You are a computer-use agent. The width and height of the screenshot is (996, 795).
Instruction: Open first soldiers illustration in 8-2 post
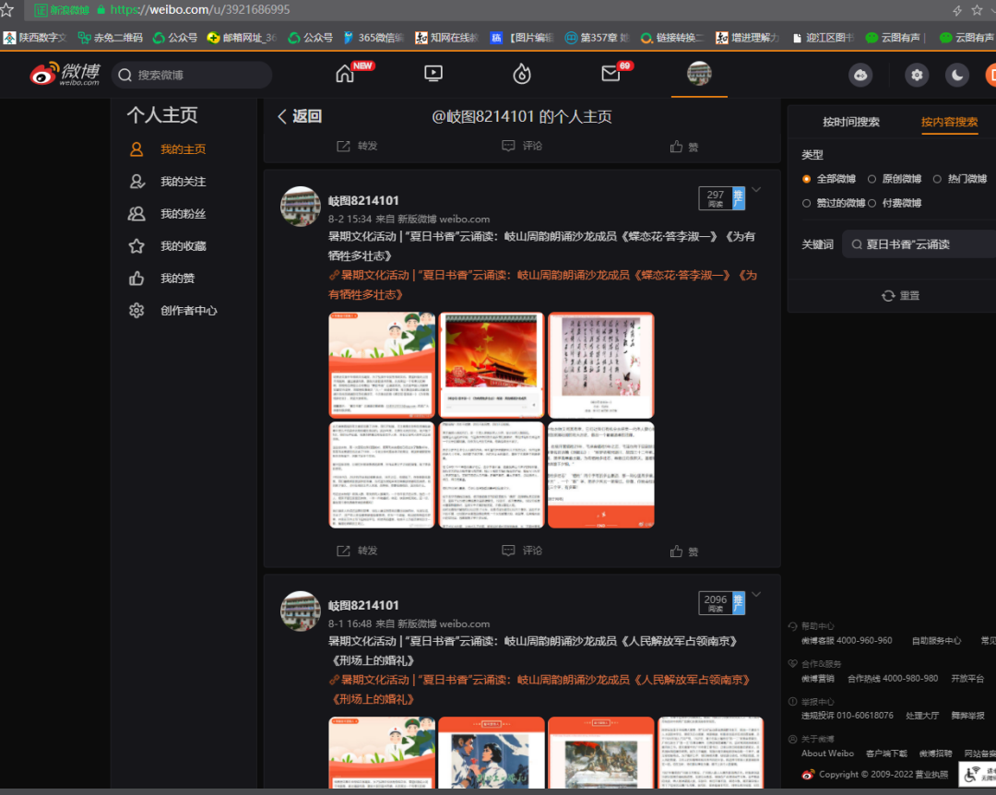tap(382, 365)
